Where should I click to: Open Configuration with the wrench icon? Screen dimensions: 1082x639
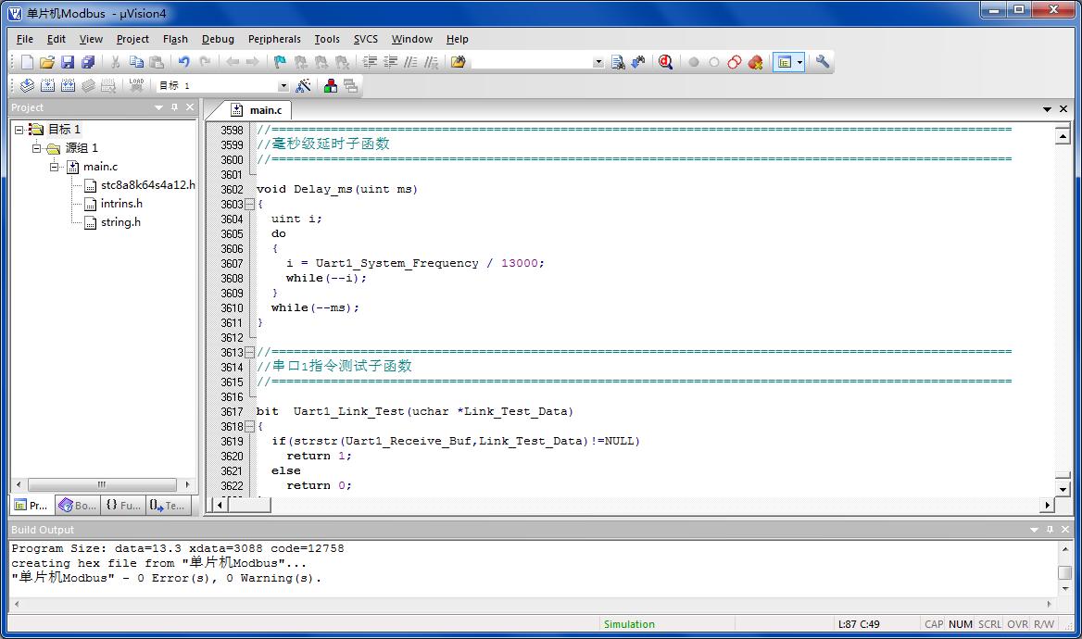pos(822,62)
